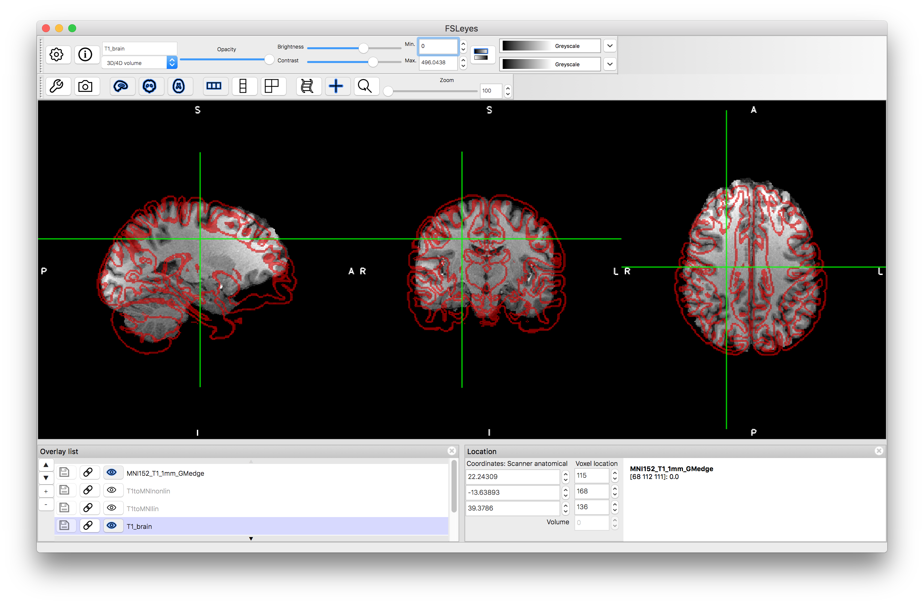The image size is (924, 605).
Task: Click the Min display range stepper
Action: click(x=464, y=46)
